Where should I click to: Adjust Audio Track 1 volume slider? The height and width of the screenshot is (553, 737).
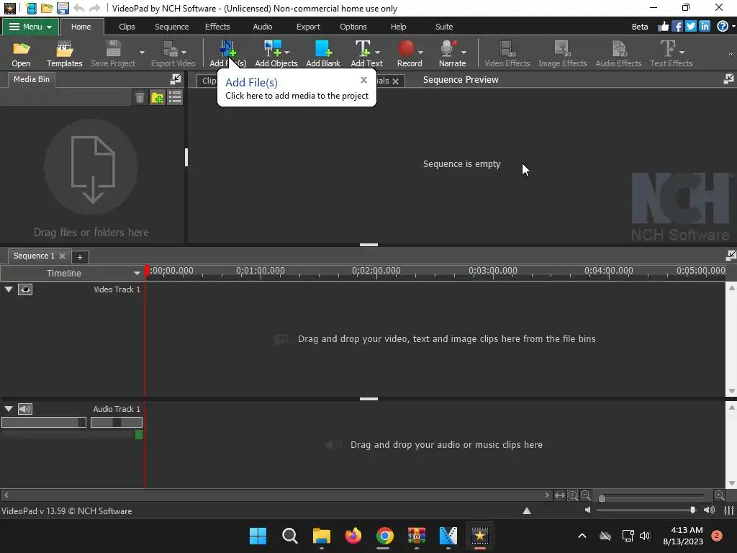pos(44,422)
